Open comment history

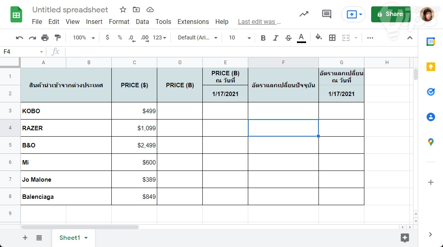pyautogui.click(x=326, y=14)
